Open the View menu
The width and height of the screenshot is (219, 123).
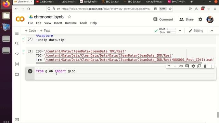pos(48,23)
